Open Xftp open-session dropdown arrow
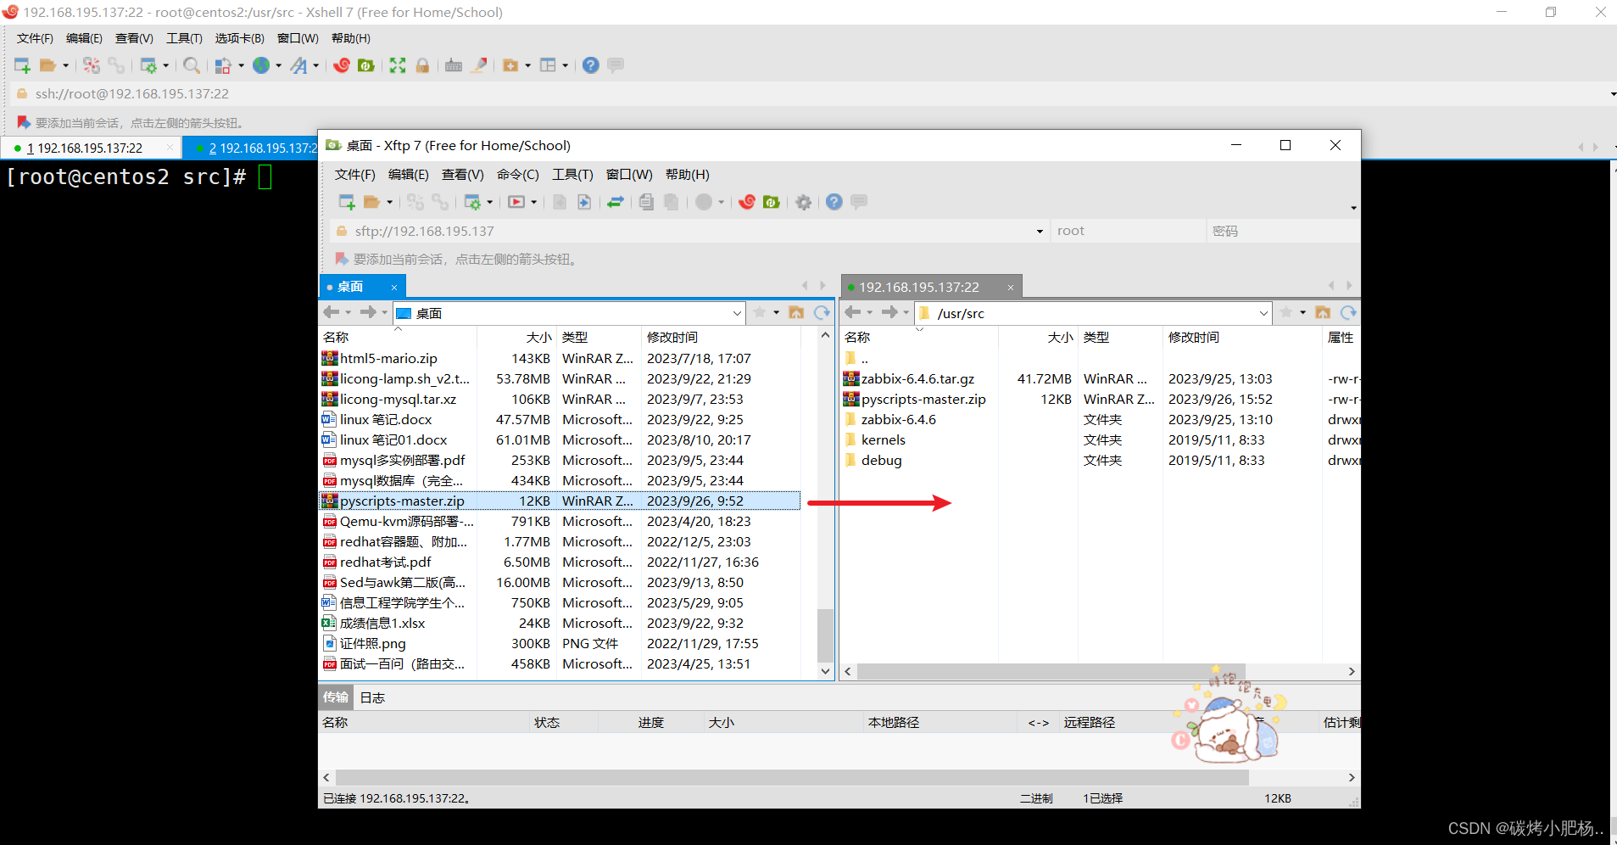 [x=390, y=202]
